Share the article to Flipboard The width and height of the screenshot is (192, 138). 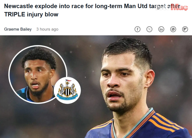pyautogui.click(x=185, y=29)
